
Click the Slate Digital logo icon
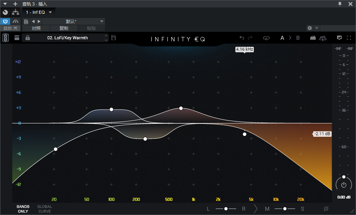click(x=6, y=38)
